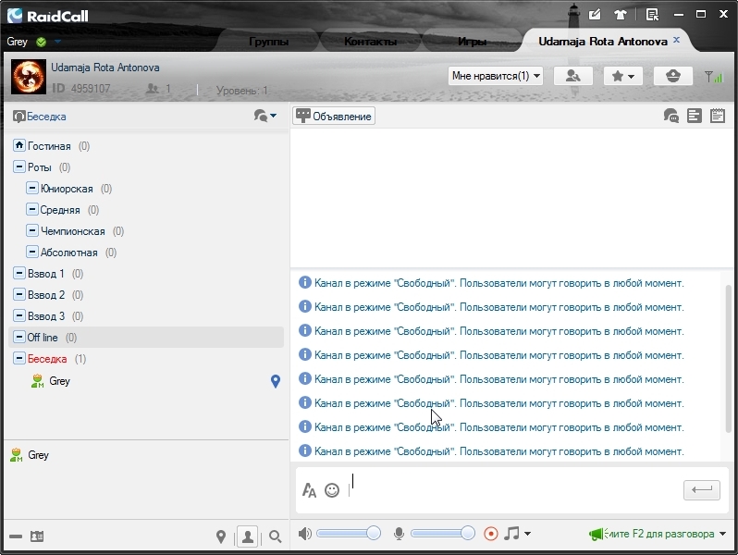Select the Udamaja Rota Antonova tab
The image size is (738, 555).
click(602, 42)
